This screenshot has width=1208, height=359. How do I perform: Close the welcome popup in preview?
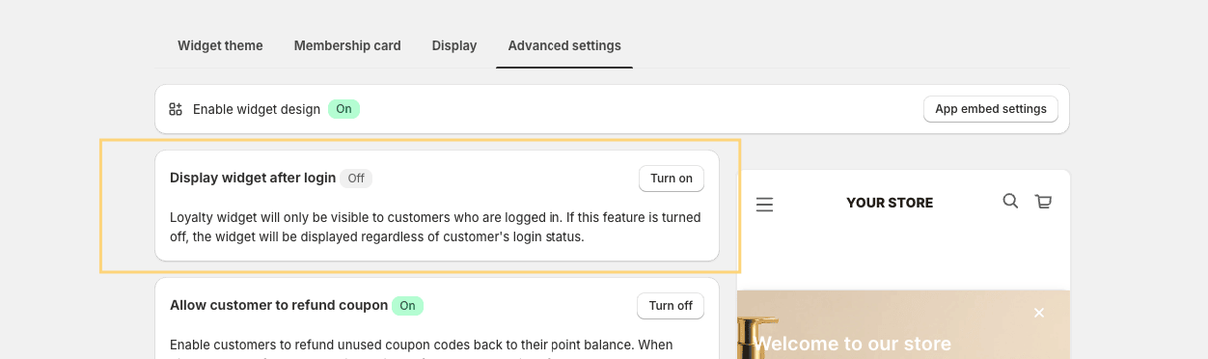tap(1039, 313)
